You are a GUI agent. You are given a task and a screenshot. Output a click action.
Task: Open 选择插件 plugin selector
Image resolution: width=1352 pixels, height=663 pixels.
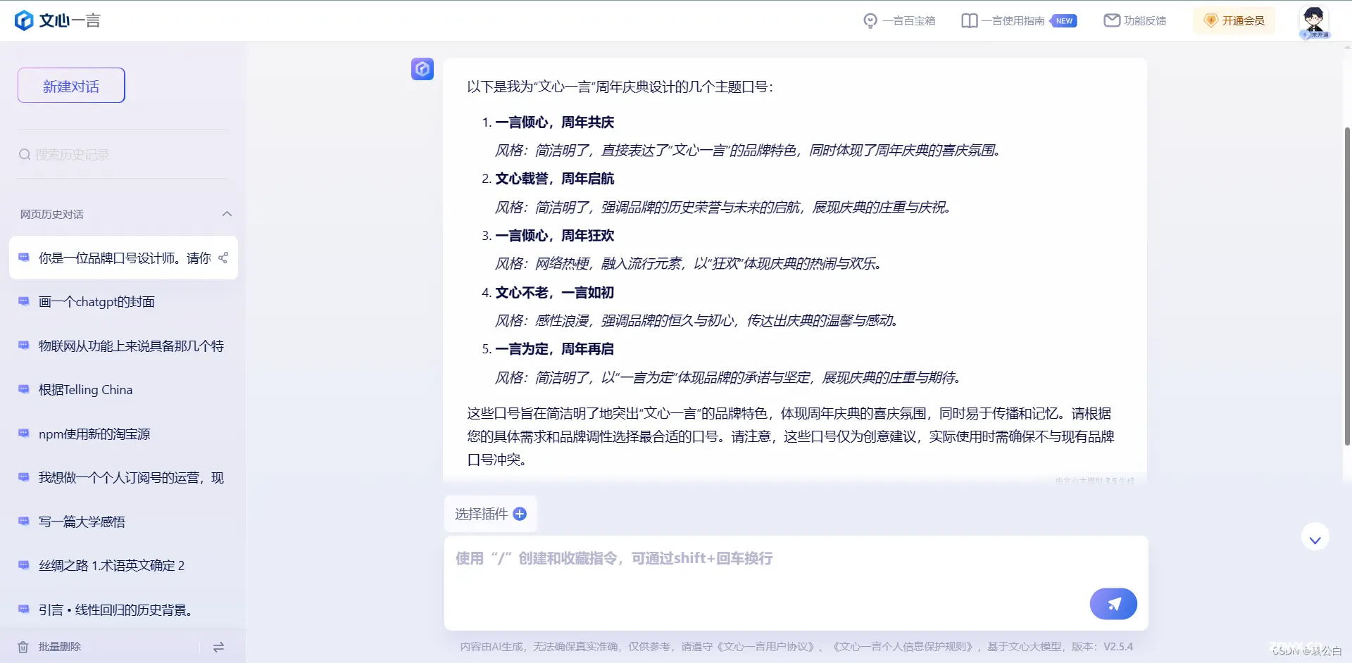coord(490,514)
